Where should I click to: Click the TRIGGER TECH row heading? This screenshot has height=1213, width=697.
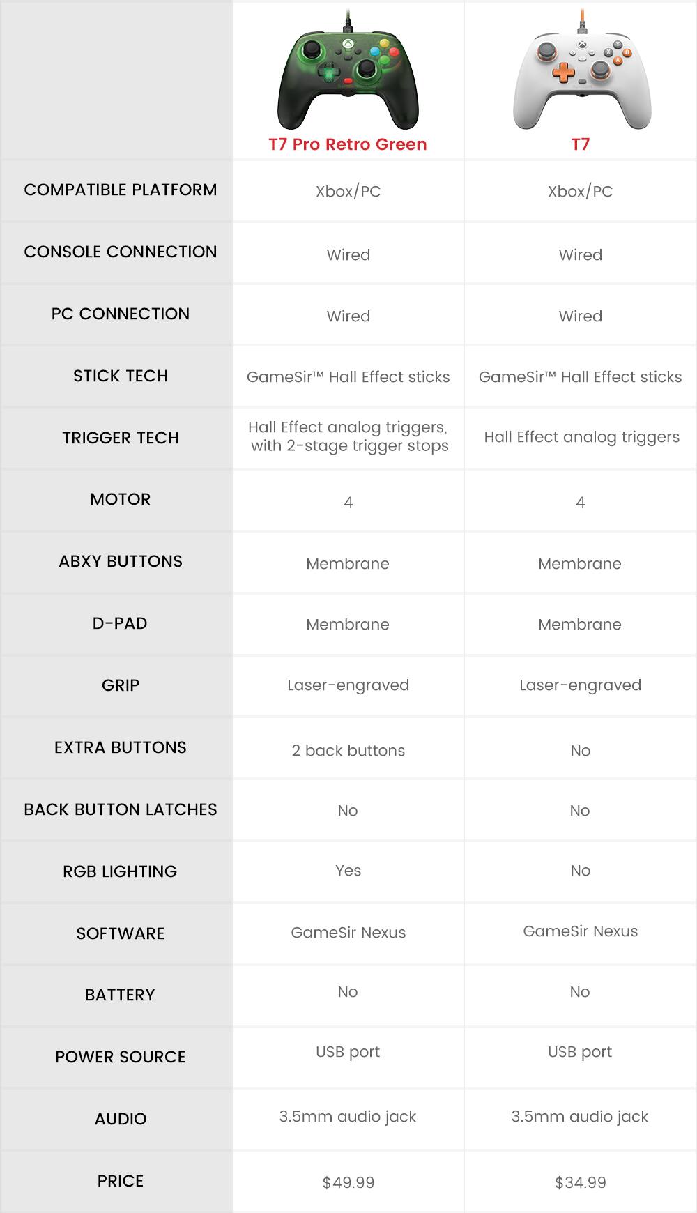(x=120, y=438)
